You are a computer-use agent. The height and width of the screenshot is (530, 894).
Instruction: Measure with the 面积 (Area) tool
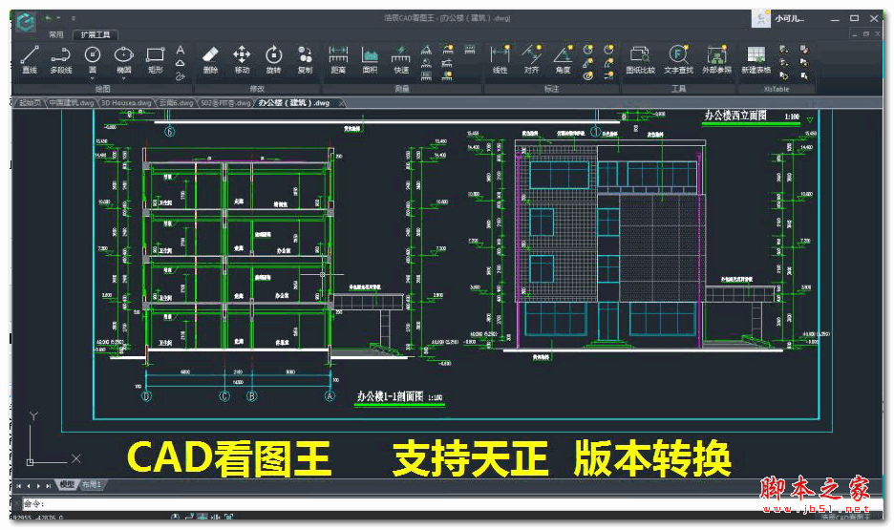[370, 60]
